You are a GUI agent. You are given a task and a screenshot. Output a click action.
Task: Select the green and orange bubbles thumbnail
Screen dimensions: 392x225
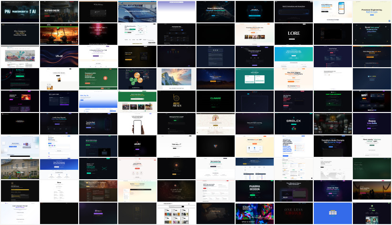pyautogui.click(x=137, y=79)
